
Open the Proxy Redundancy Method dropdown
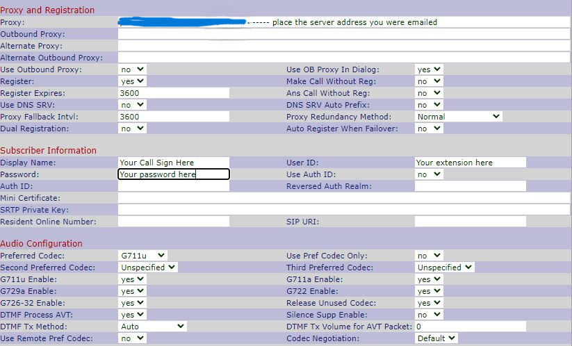pyautogui.click(x=458, y=117)
